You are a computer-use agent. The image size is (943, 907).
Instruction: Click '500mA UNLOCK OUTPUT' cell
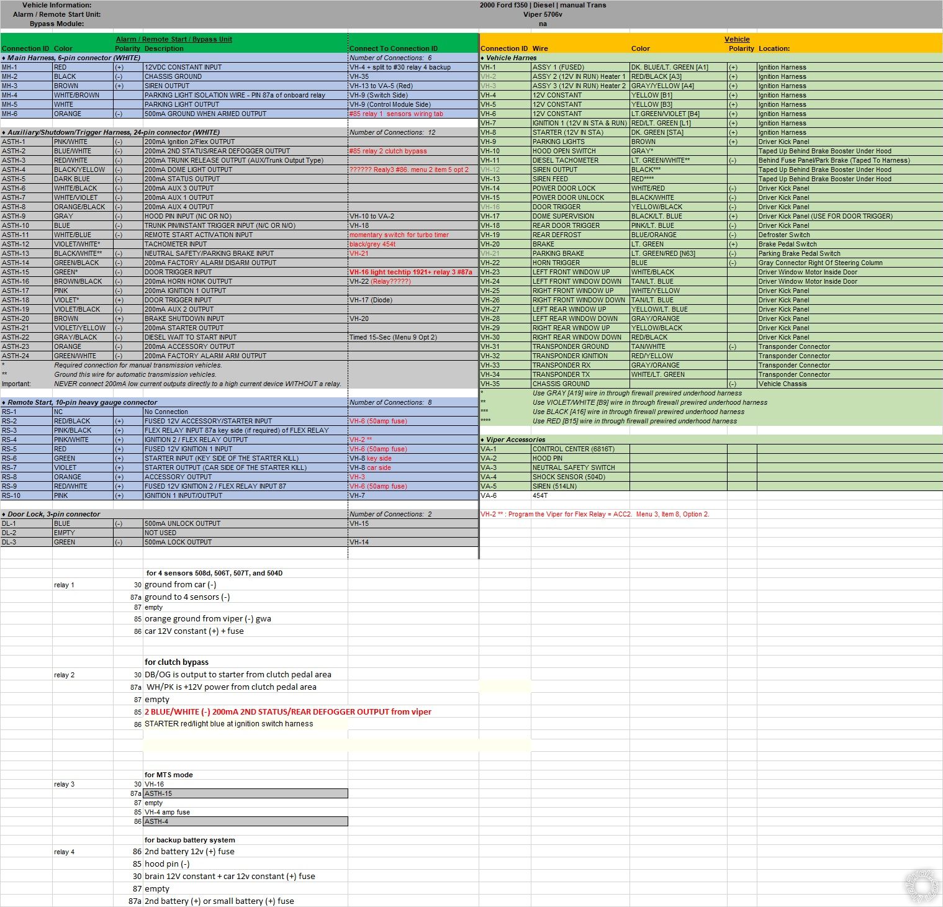[x=245, y=523]
